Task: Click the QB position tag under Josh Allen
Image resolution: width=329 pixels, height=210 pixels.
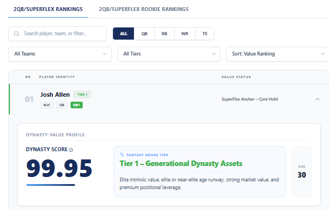Action: coord(62,105)
